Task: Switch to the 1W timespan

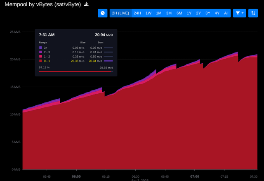Action: click(x=148, y=13)
